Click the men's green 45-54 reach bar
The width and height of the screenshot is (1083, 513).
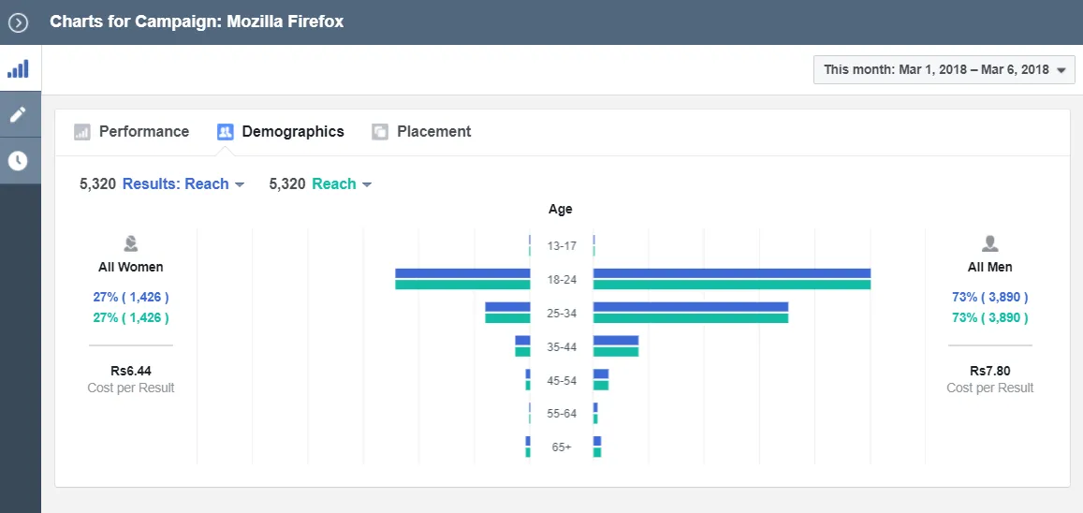coord(601,386)
